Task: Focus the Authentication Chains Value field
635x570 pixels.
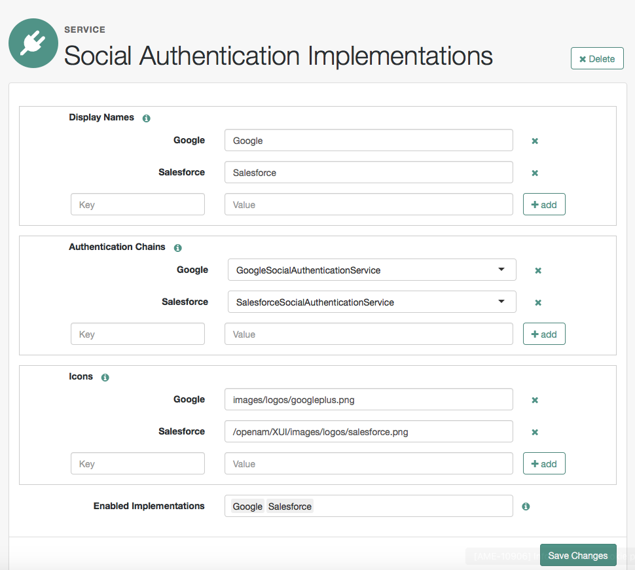Action: coord(369,334)
